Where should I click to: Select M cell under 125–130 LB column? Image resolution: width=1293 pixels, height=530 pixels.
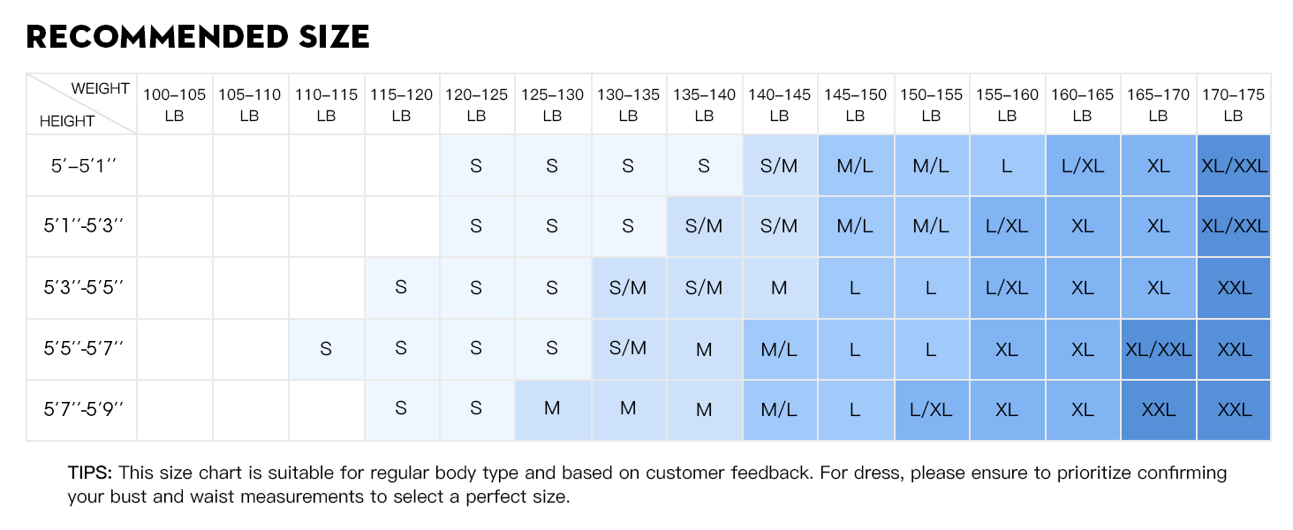[x=552, y=410]
